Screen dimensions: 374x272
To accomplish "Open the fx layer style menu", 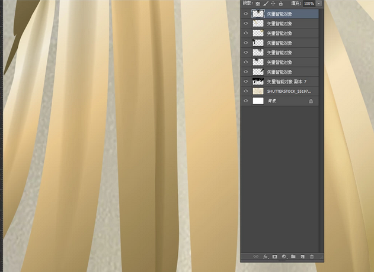I will coord(266,257).
